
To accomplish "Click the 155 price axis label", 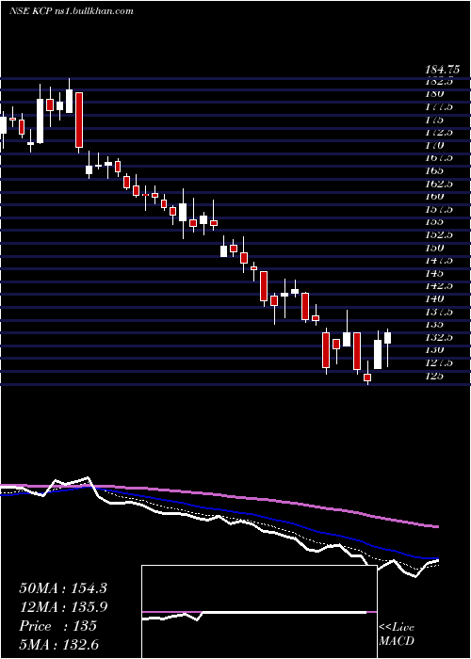I will pos(433,222).
